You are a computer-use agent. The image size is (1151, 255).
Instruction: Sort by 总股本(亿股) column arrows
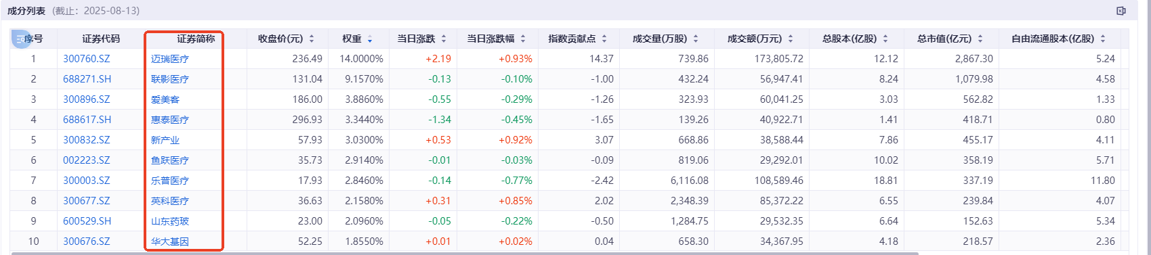[x=885, y=39]
